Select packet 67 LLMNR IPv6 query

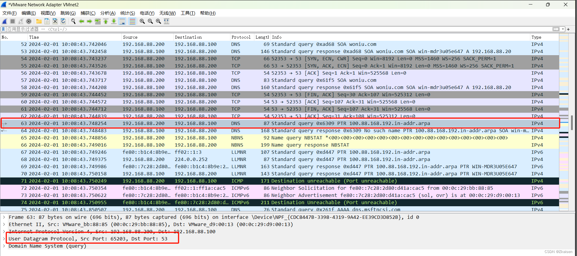click(x=280, y=152)
